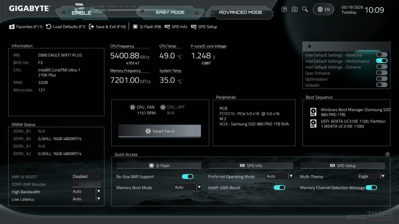This screenshot has height=224, width=399.
Task: Click the Save & Exit arrow icon
Action: (91, 27)
